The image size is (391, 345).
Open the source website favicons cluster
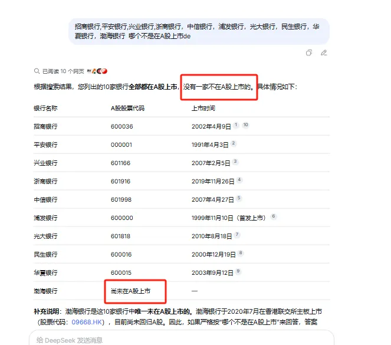point(97,71)
